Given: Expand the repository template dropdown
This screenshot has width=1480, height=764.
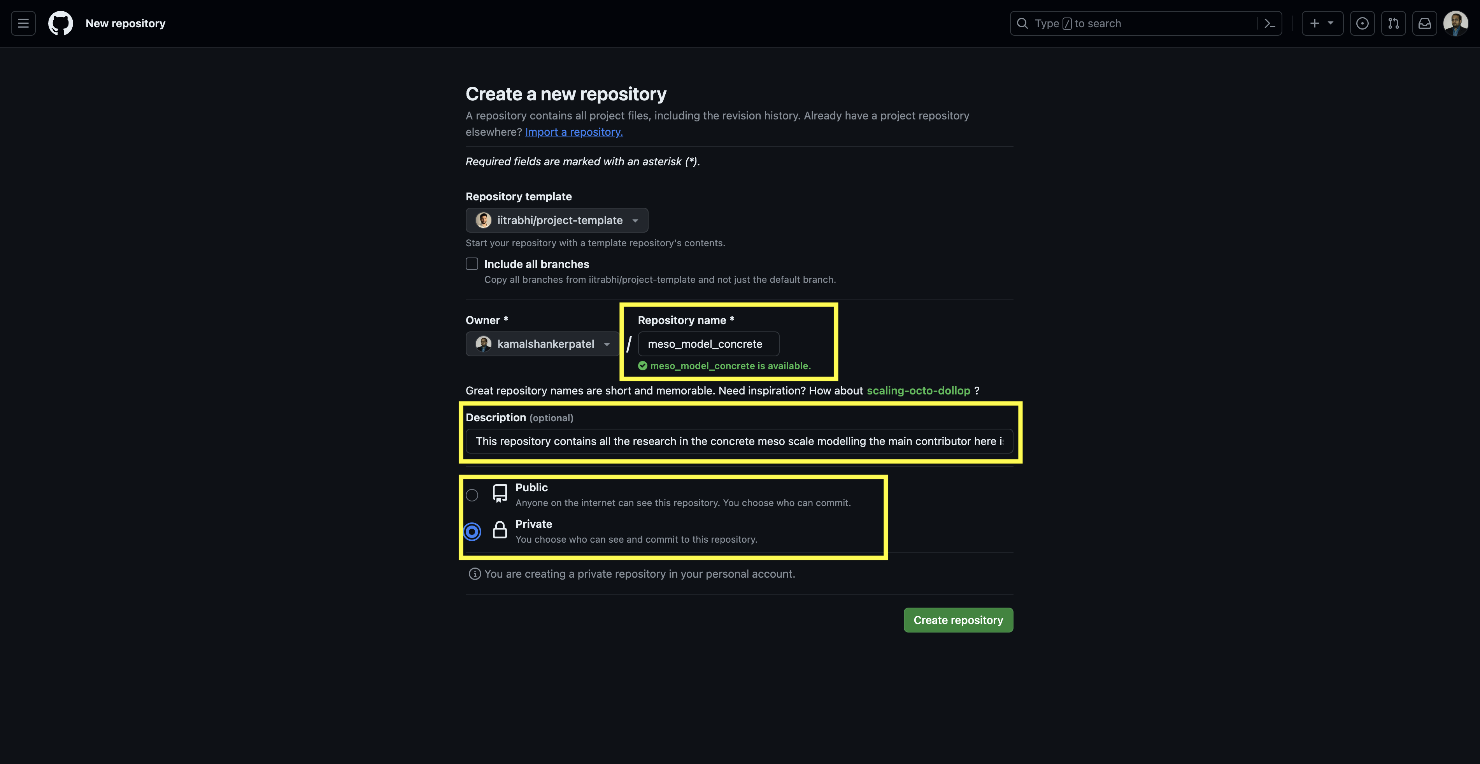Looking at the screenshot, I should pyautogui.click(x=557, y=220).
